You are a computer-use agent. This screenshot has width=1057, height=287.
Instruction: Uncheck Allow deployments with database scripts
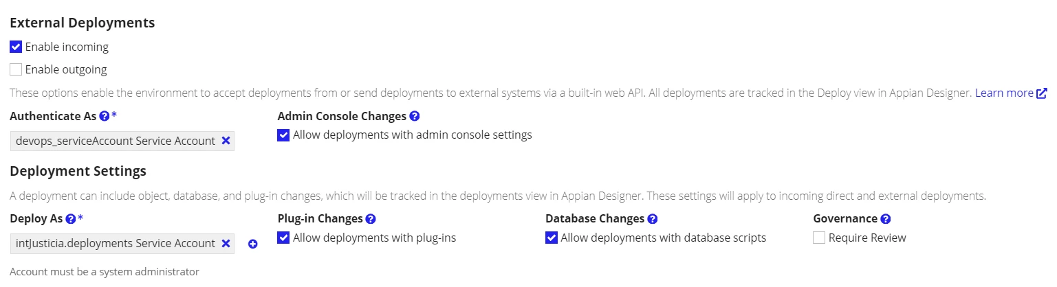point(551,238)
